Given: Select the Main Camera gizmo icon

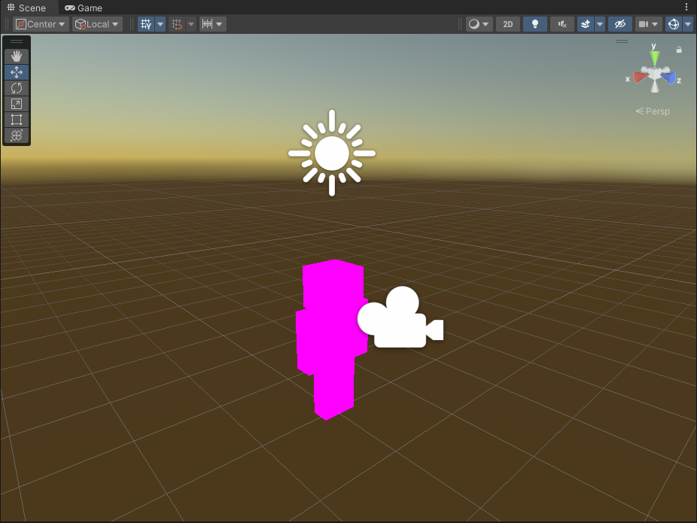Looking at the screenshot, I should coord(400,319).
